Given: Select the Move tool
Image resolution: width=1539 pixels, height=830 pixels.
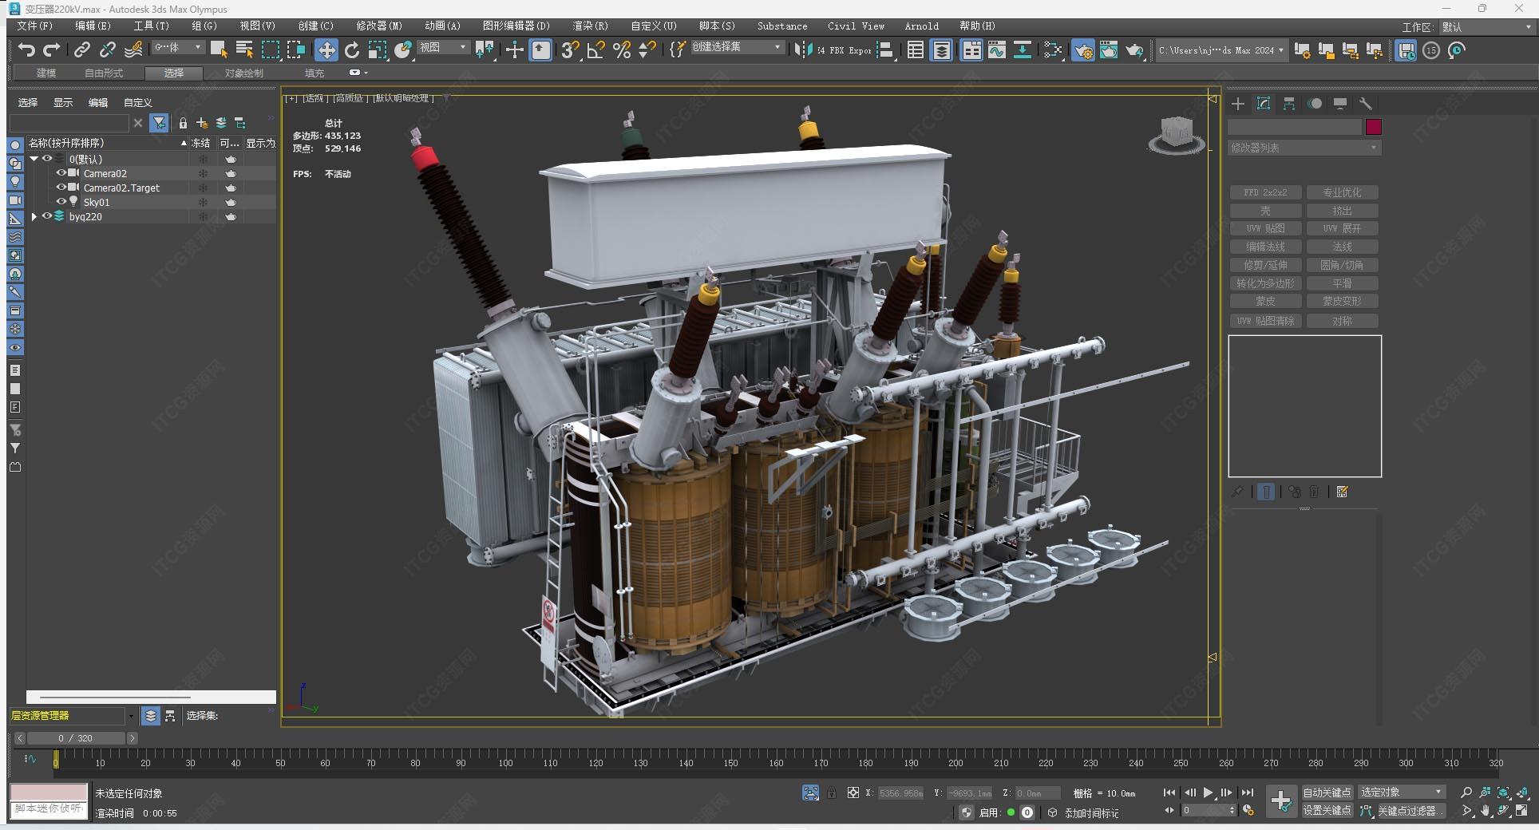Looking at the screenshot, I should click(x=326, y=50).
